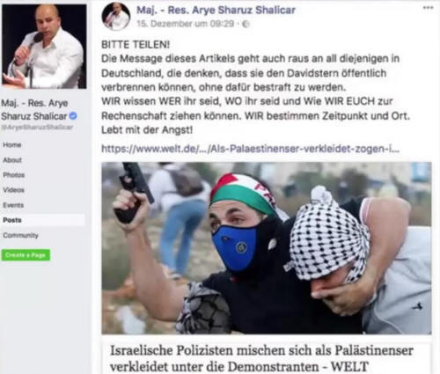The height and width of the screenshot is (374, 440).
Task: Open the three-dot post options menu
Action: (428, 8)
